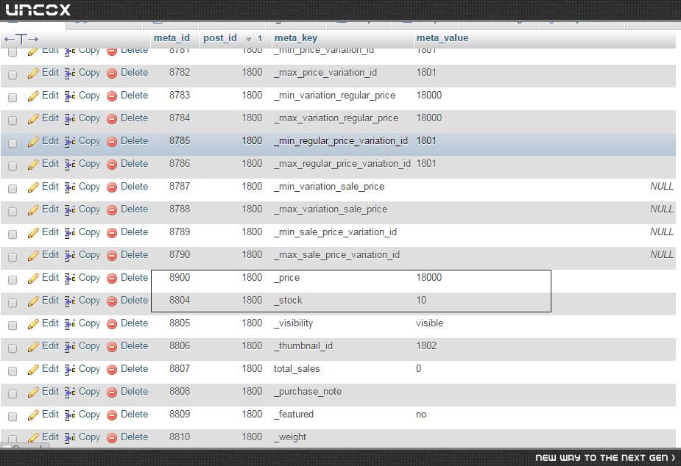The height and width of the screenshot is (466, 681).
Task: Sort by the meta_key column header
Action: tap(295, 38)
